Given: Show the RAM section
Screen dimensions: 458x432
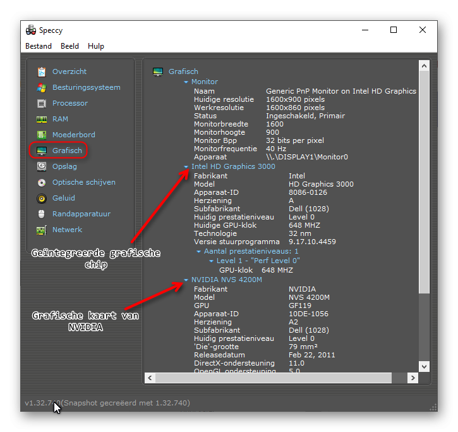Looking at the screenshot, I should tap(60, 119).
